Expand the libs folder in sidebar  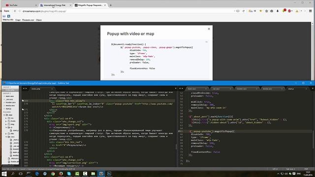coord(6,133)
